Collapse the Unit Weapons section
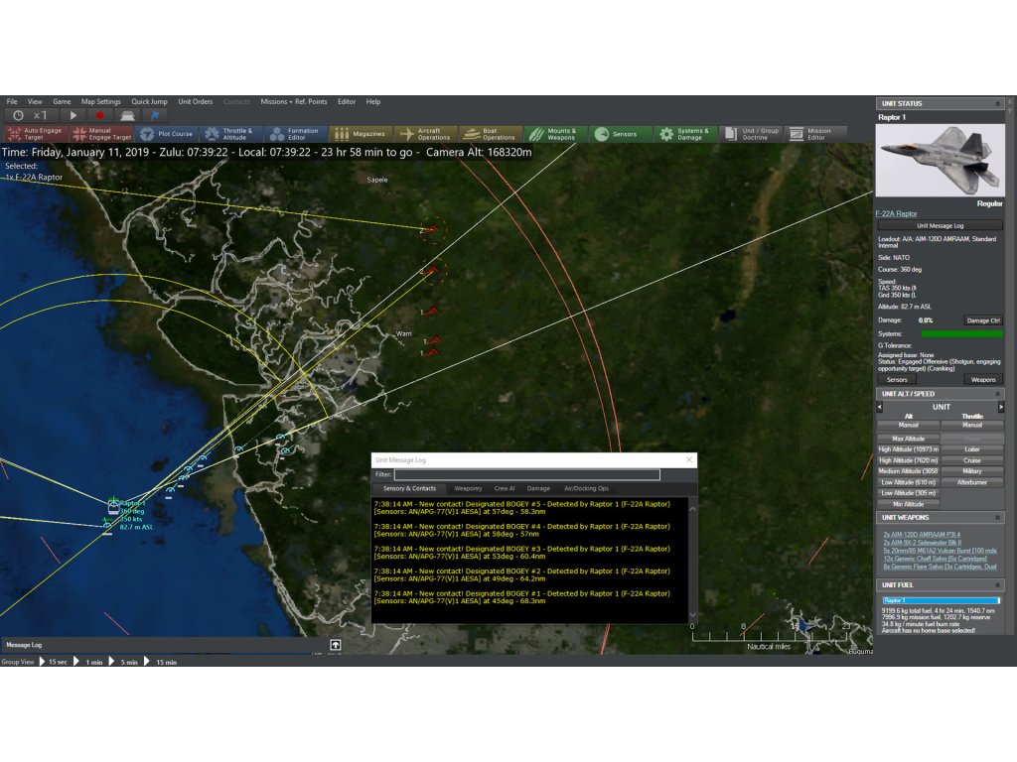 997,518
